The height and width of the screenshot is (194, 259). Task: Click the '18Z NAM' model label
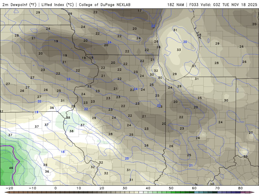[x=175, y=5]
